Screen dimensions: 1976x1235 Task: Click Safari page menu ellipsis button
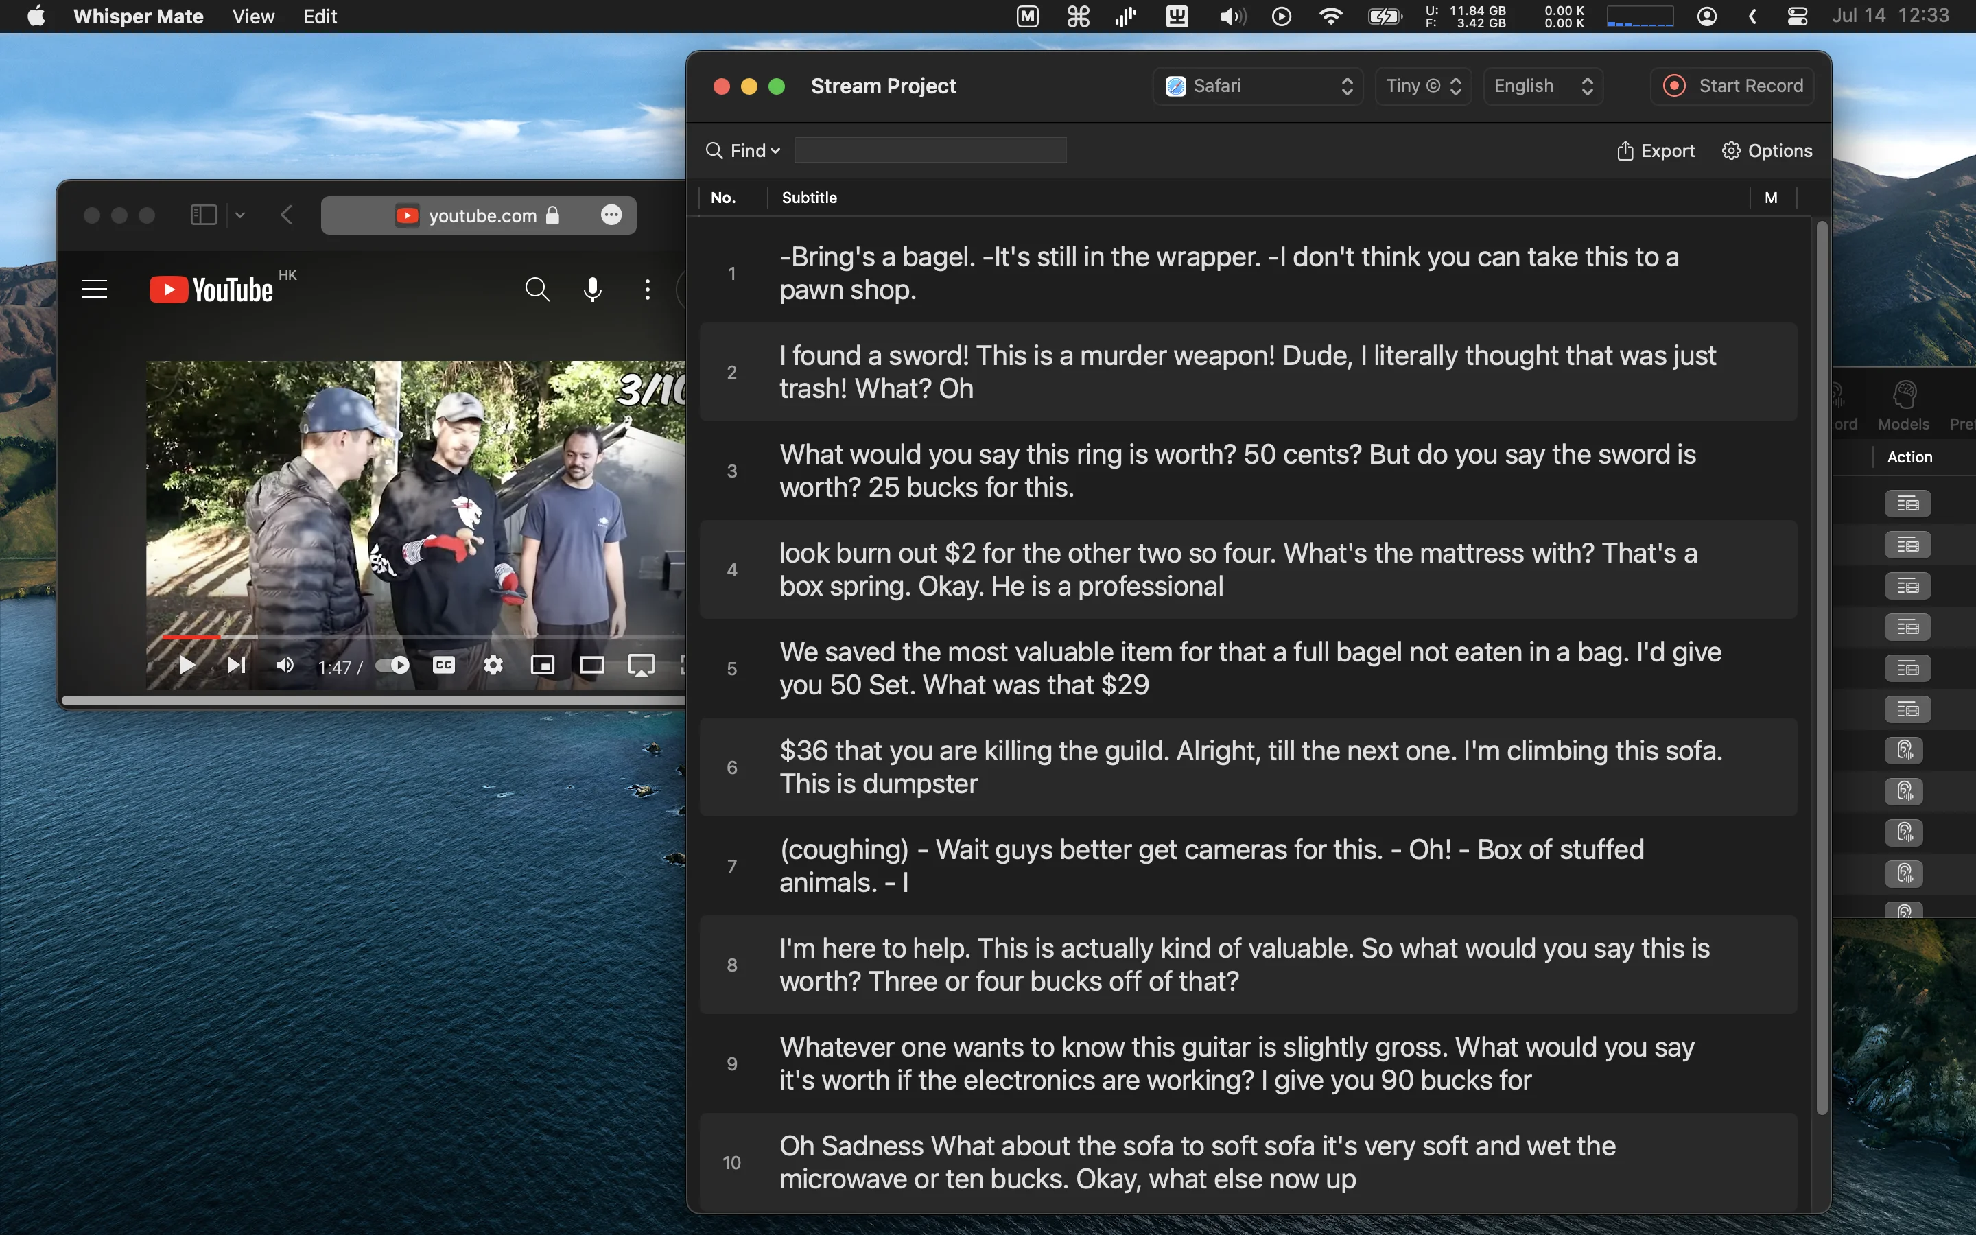click(611, 215)
